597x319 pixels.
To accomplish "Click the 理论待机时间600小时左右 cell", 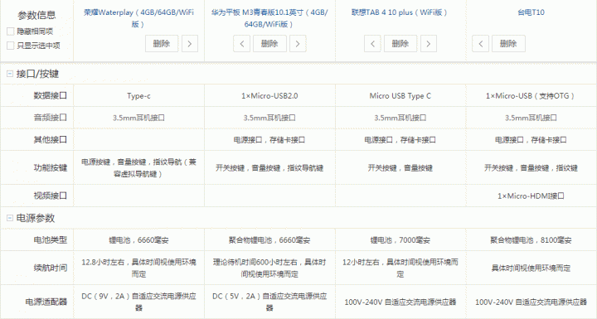I will pos(269,268).
